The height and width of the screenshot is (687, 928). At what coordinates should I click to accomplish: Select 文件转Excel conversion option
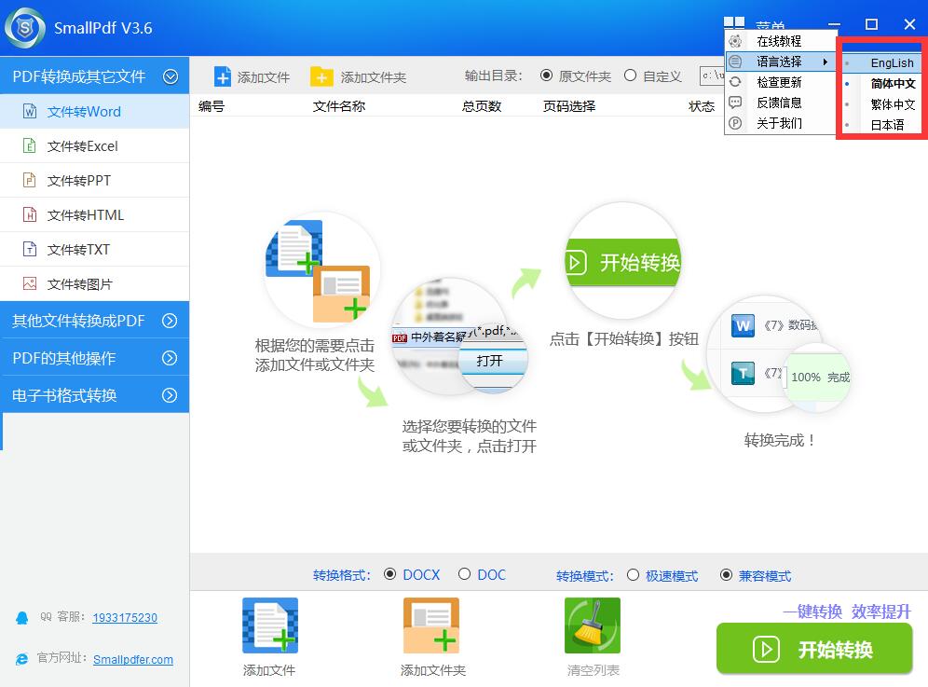pos(95,145)
